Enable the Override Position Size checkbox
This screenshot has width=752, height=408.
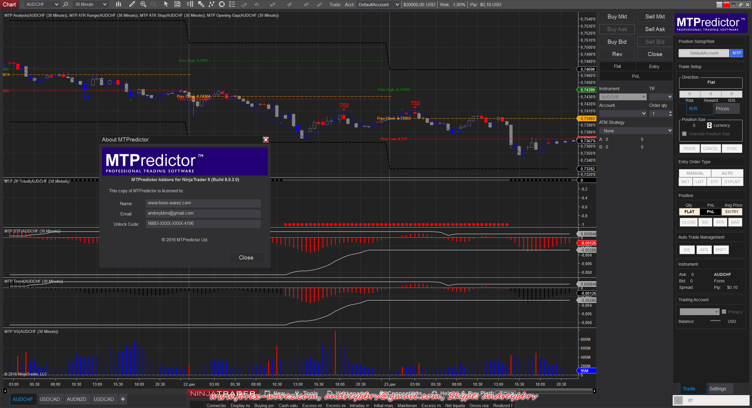point(684,134)
